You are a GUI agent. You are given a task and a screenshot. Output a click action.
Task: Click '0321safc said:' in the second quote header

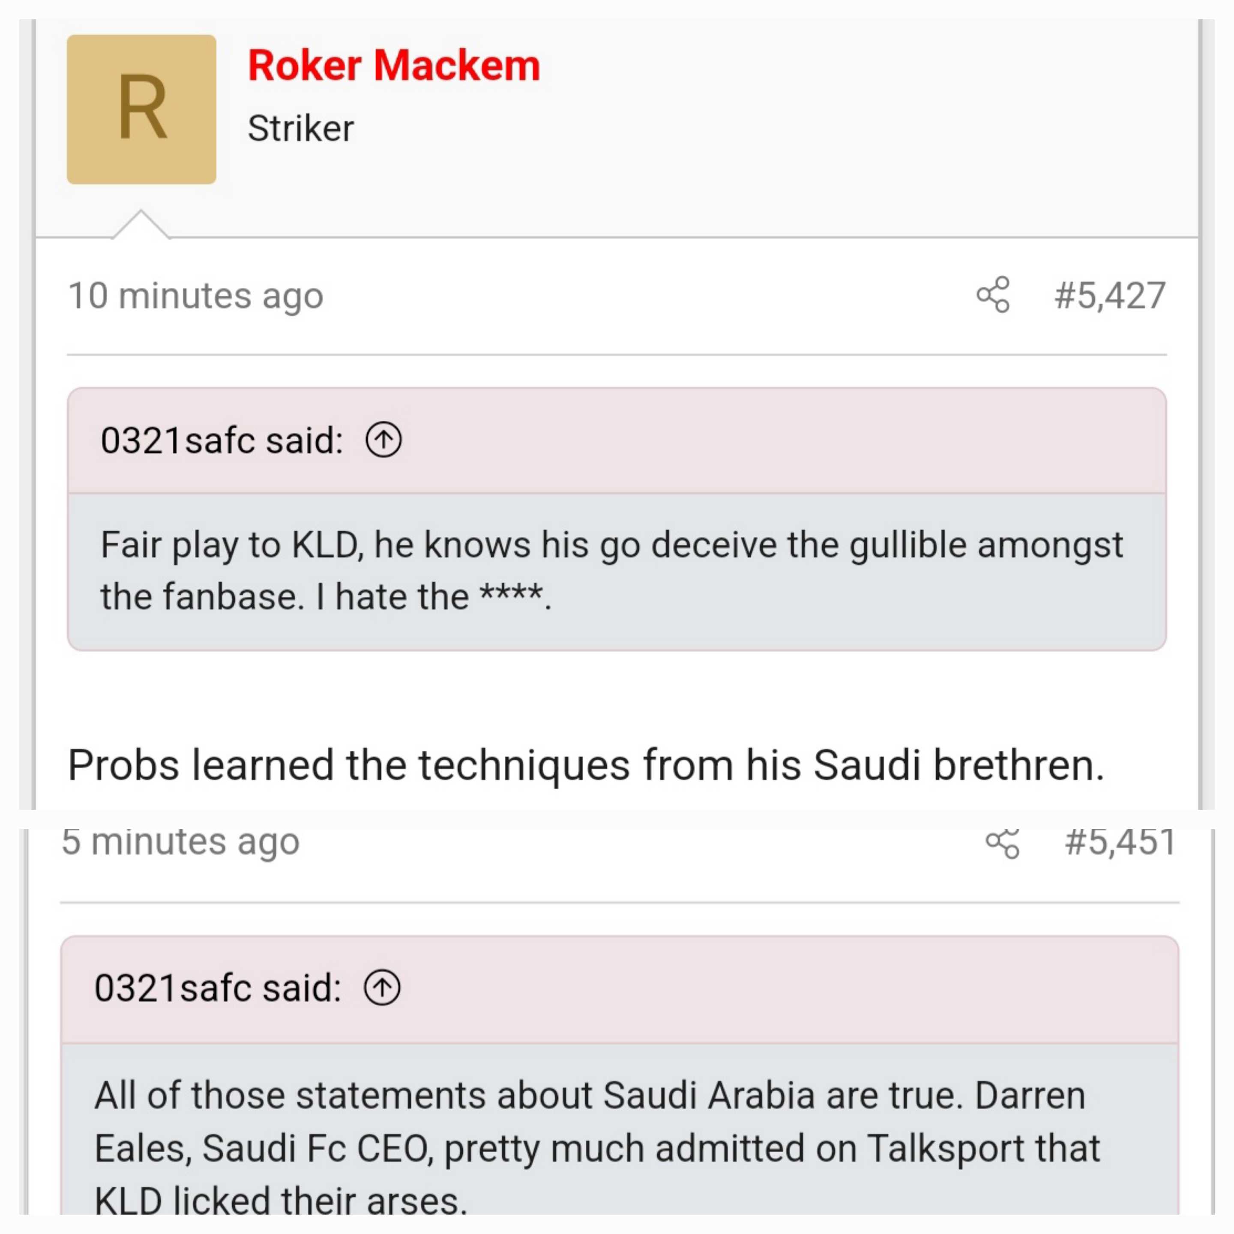pos(218,988)
